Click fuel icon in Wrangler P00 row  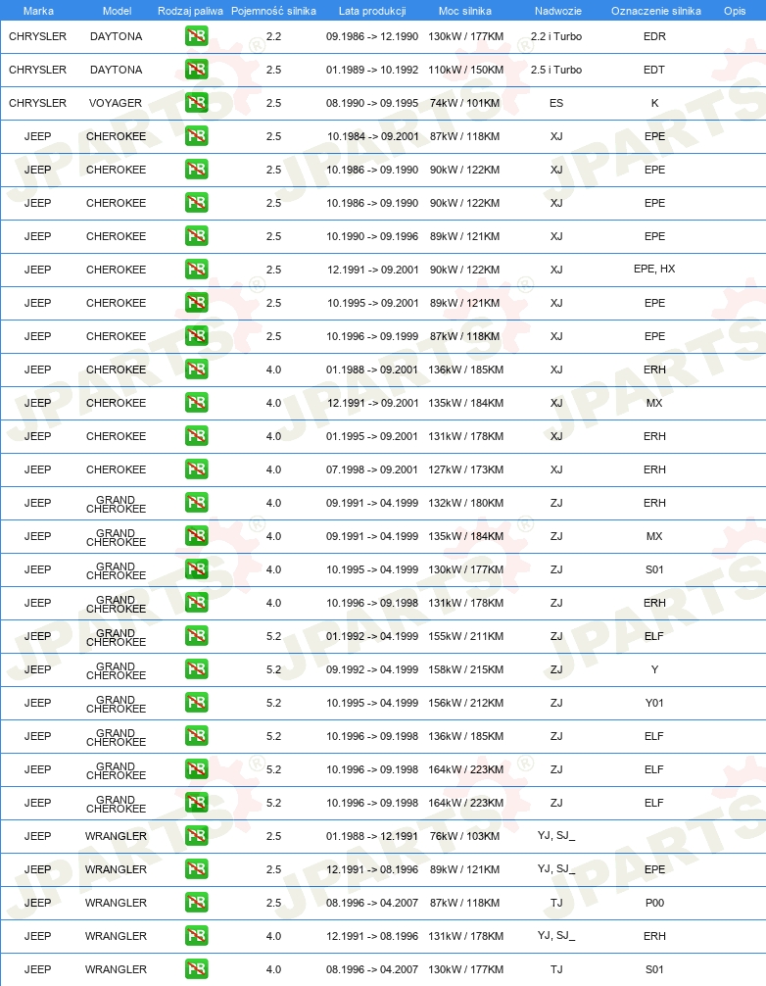click(197, 903)
